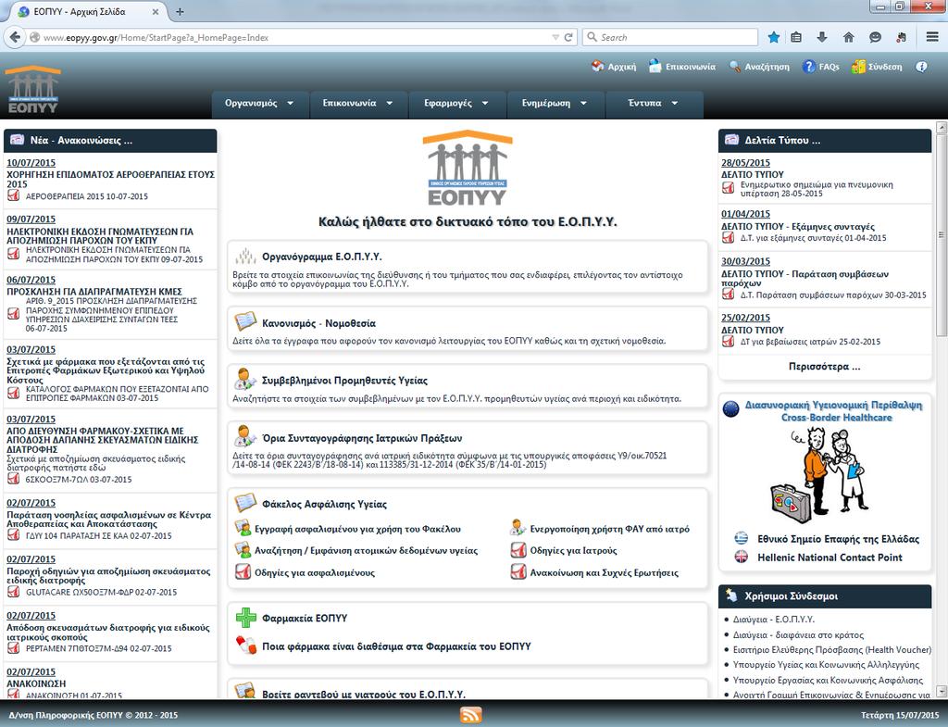Open Ενεργοποίηση χρήστη ΦΑΥ από ιατρό

point(609,529)
